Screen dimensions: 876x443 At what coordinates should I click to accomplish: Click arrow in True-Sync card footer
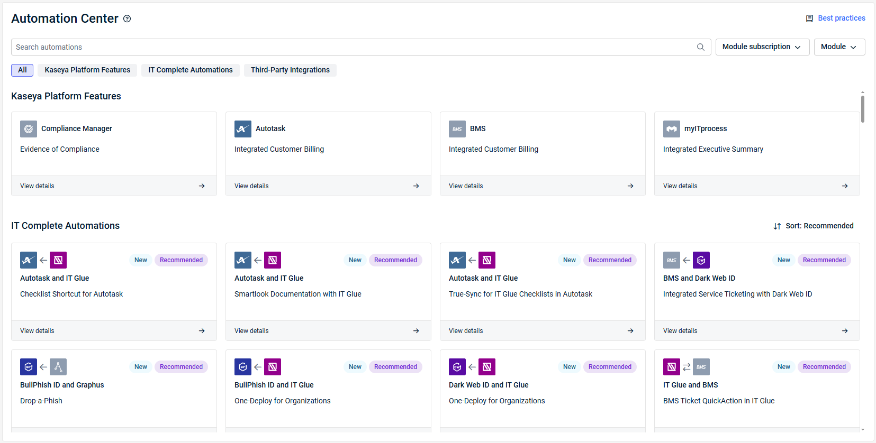[630, 331]
